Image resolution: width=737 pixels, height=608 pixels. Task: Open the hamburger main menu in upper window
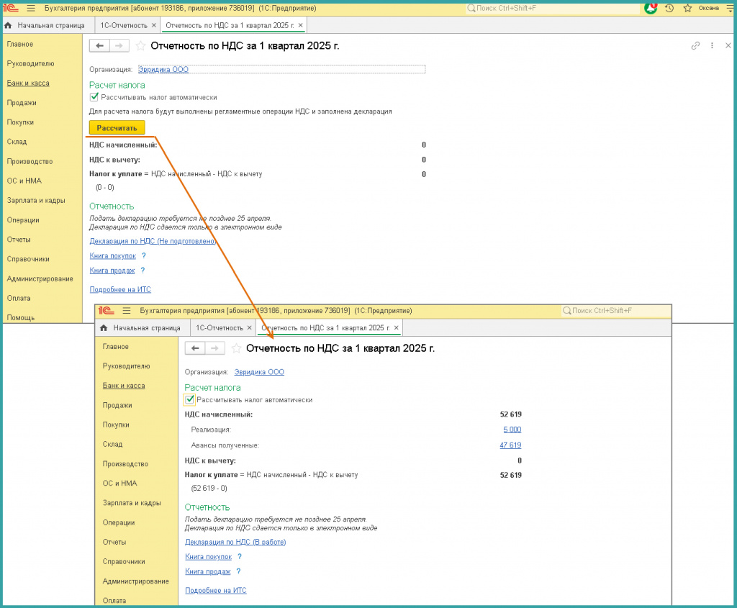click(31, 8)
